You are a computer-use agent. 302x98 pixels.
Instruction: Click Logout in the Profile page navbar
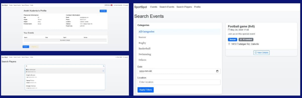[126, 5]
